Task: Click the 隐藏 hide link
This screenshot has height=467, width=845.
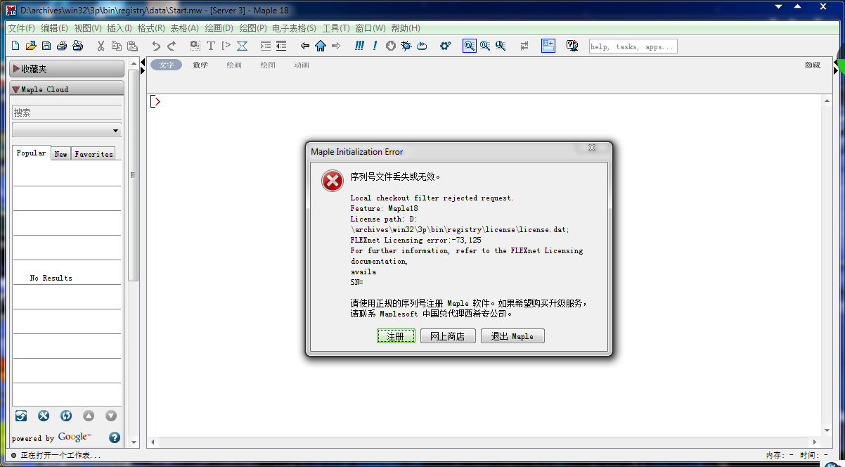Action: [x=813, y=65]
